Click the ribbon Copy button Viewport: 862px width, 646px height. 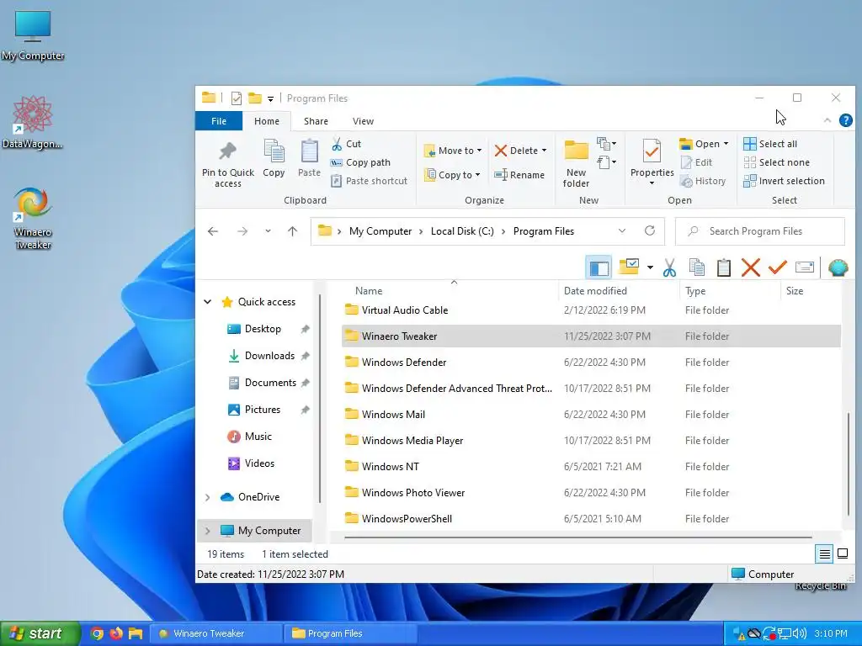click(274, 159)
